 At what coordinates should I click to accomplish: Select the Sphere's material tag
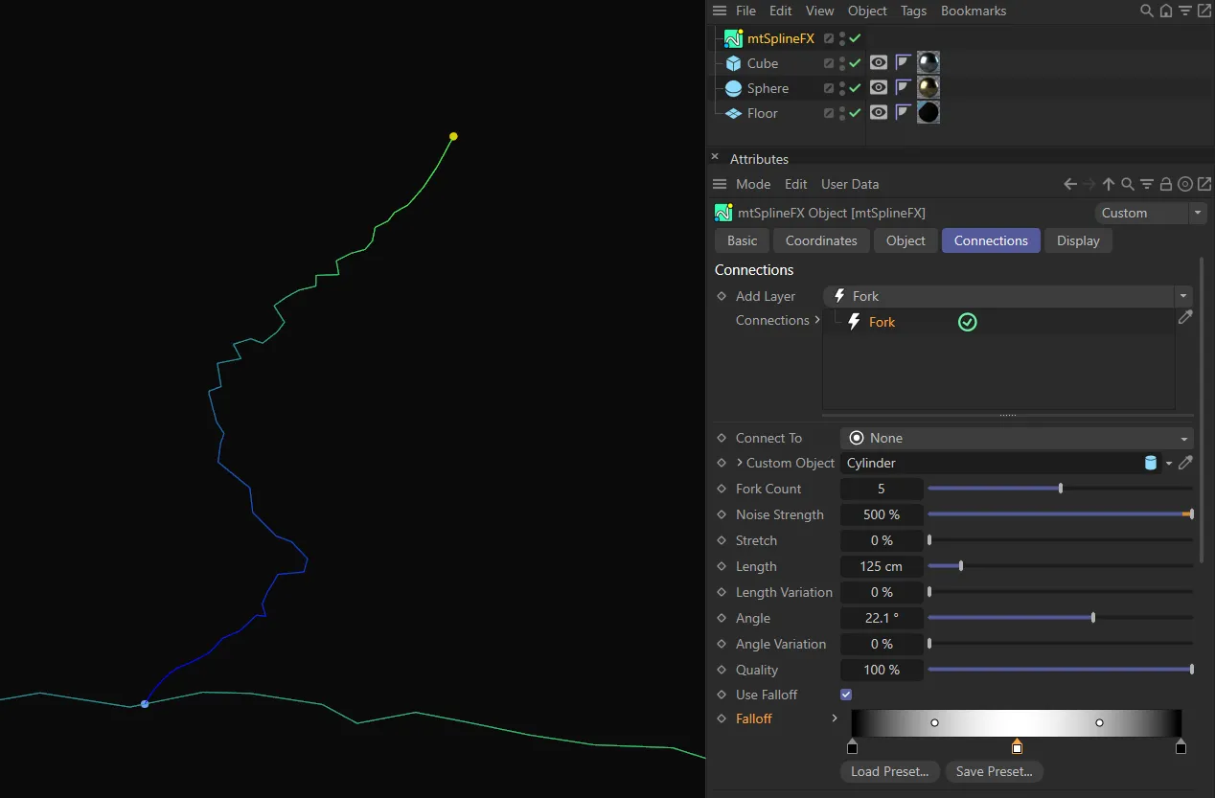pyautogui.click(x=928, y=88)
